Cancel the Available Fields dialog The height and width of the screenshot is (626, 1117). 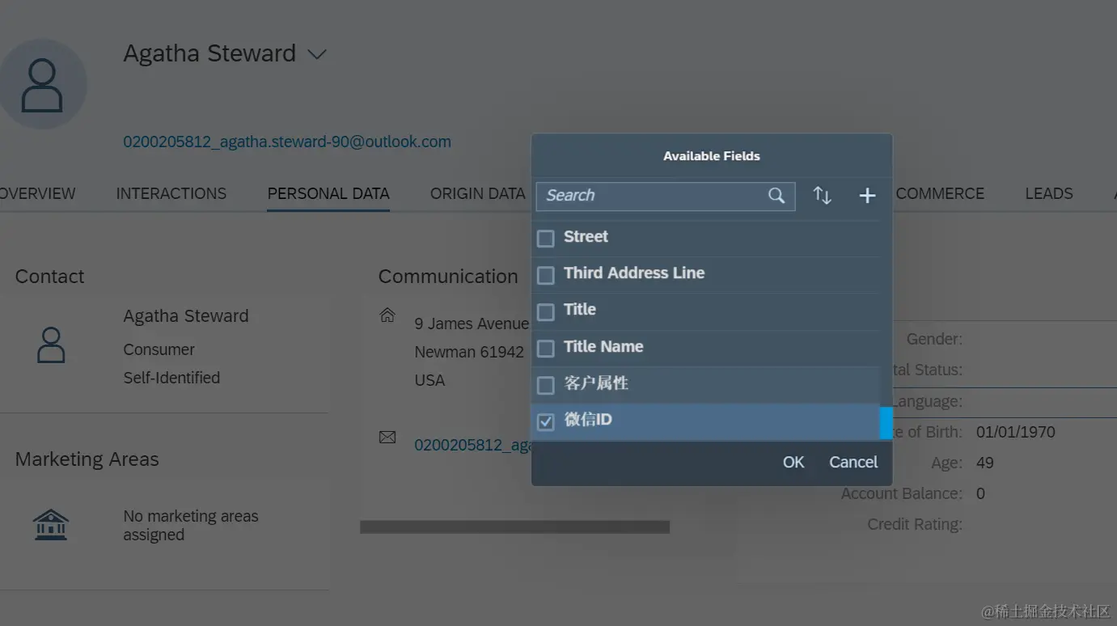click(x=853, y=462)
